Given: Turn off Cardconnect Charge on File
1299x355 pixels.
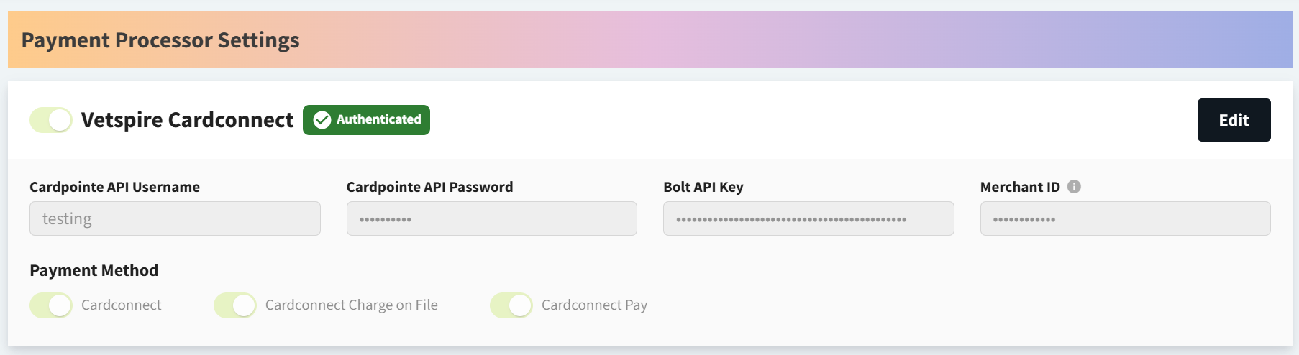Looking at the screenshot, I should click(235, 305).
